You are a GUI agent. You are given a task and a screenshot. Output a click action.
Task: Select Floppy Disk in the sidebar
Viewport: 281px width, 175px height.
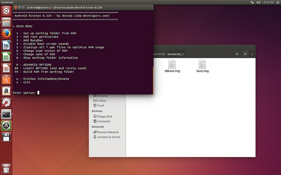click(x=104, y=116)
